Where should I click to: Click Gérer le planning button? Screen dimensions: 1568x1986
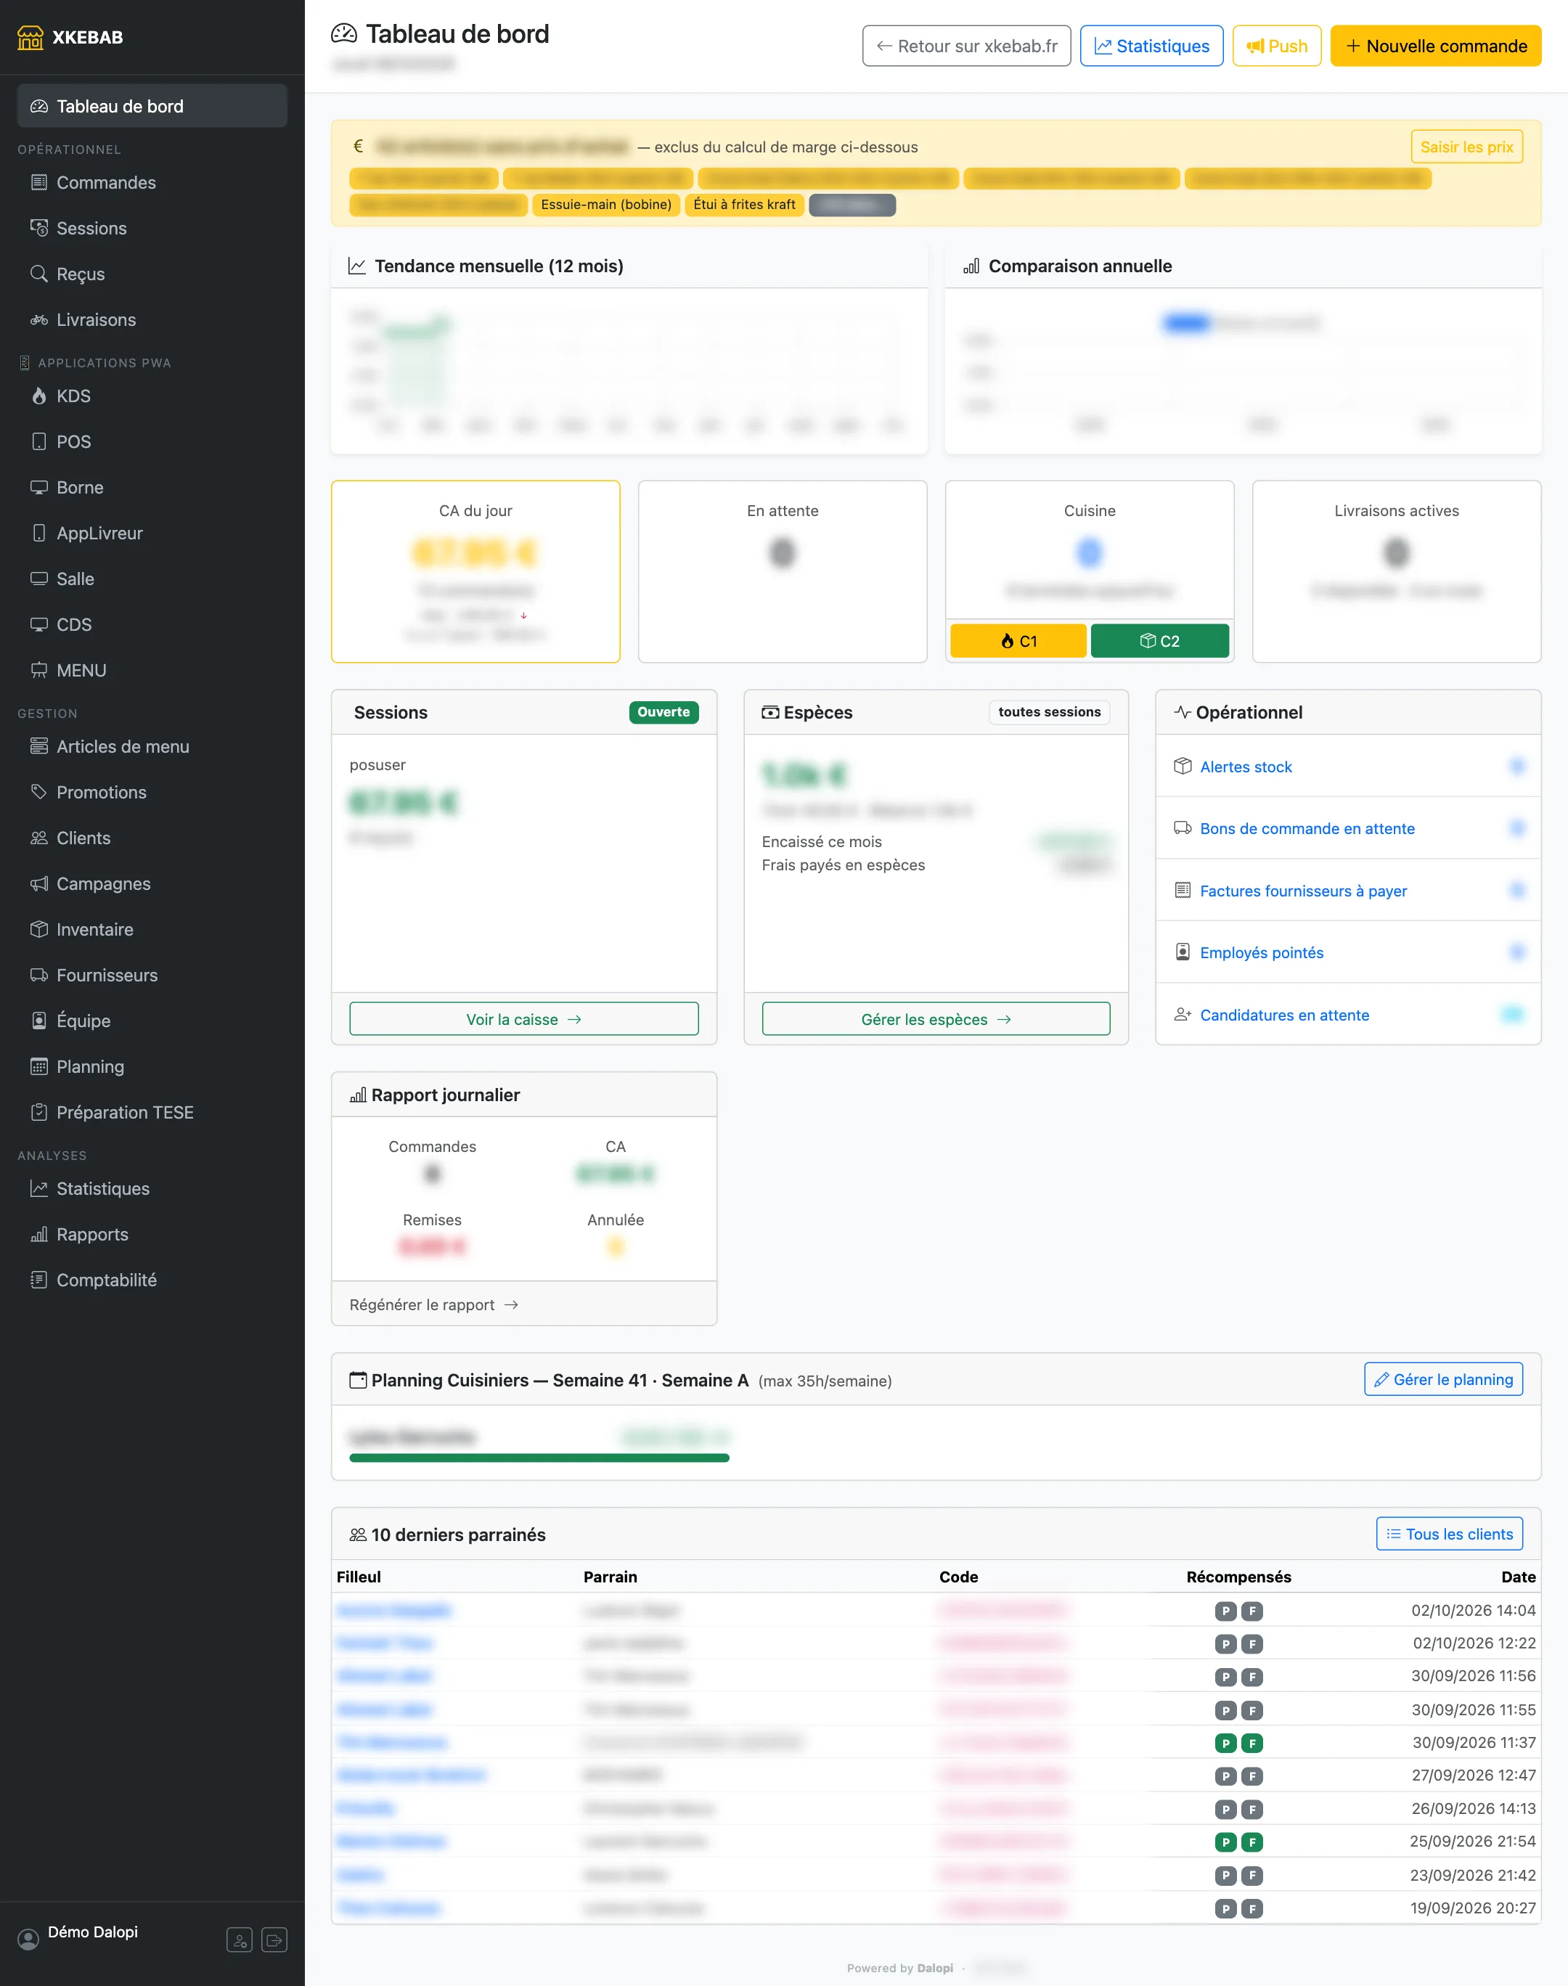click(1443, 1379)
